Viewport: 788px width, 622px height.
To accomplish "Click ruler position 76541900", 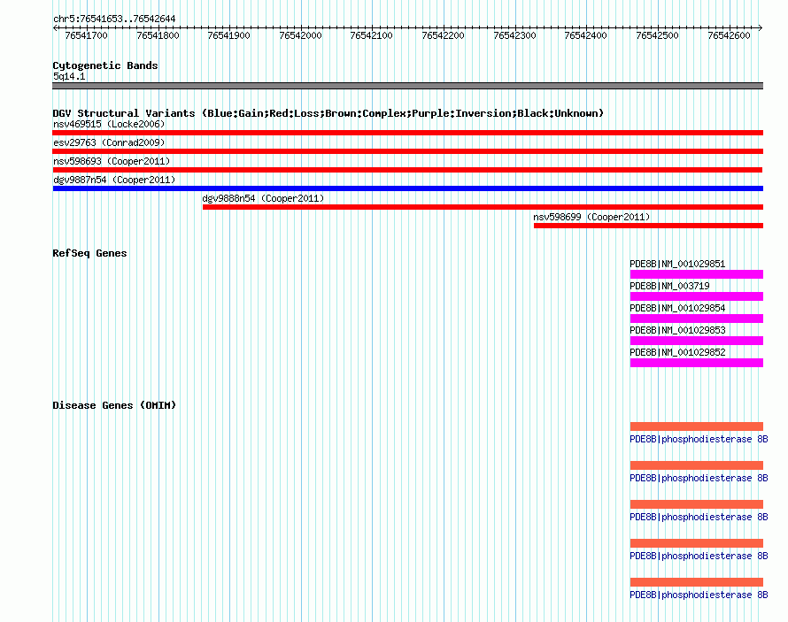I will click(x=228, y=35).
